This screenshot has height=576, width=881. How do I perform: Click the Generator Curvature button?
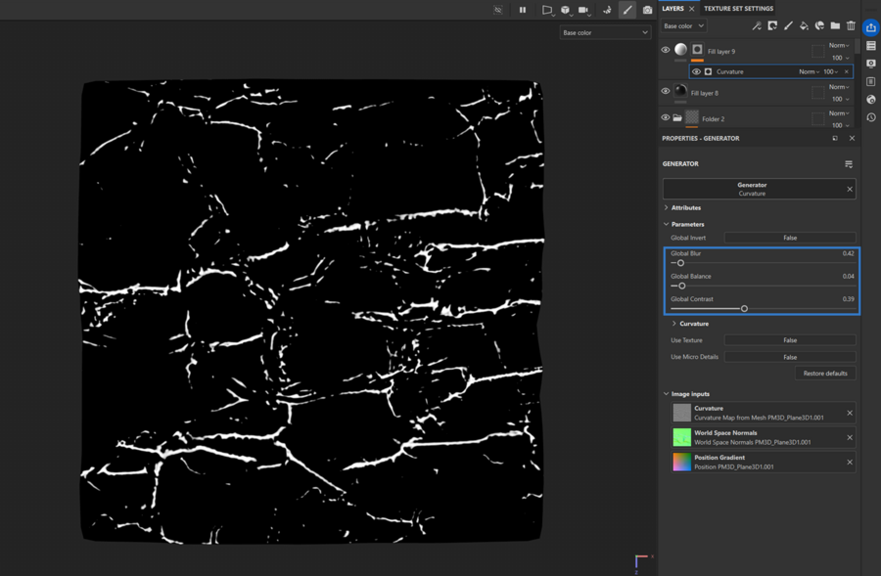coord(752,189)
